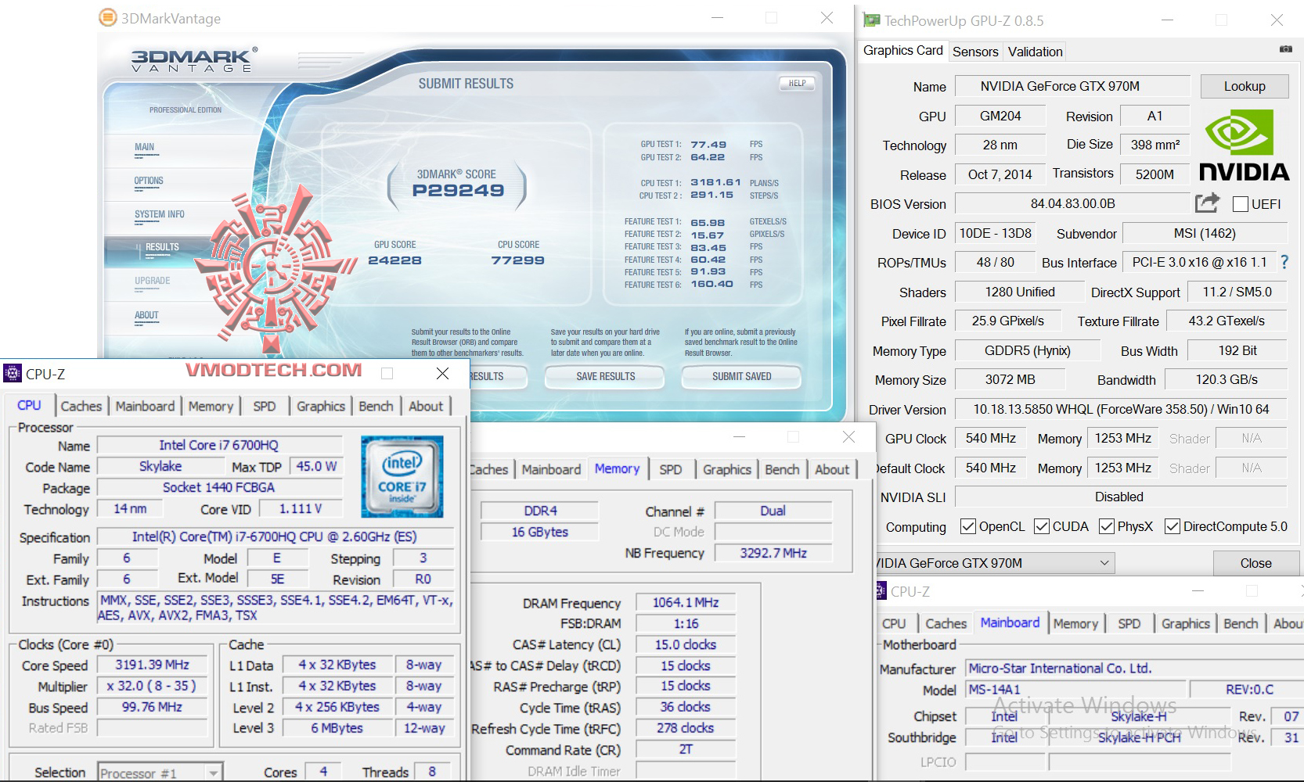Click the Bus Interface question mark icon
Screen dimensions: 1304x782
point(1284,262)
